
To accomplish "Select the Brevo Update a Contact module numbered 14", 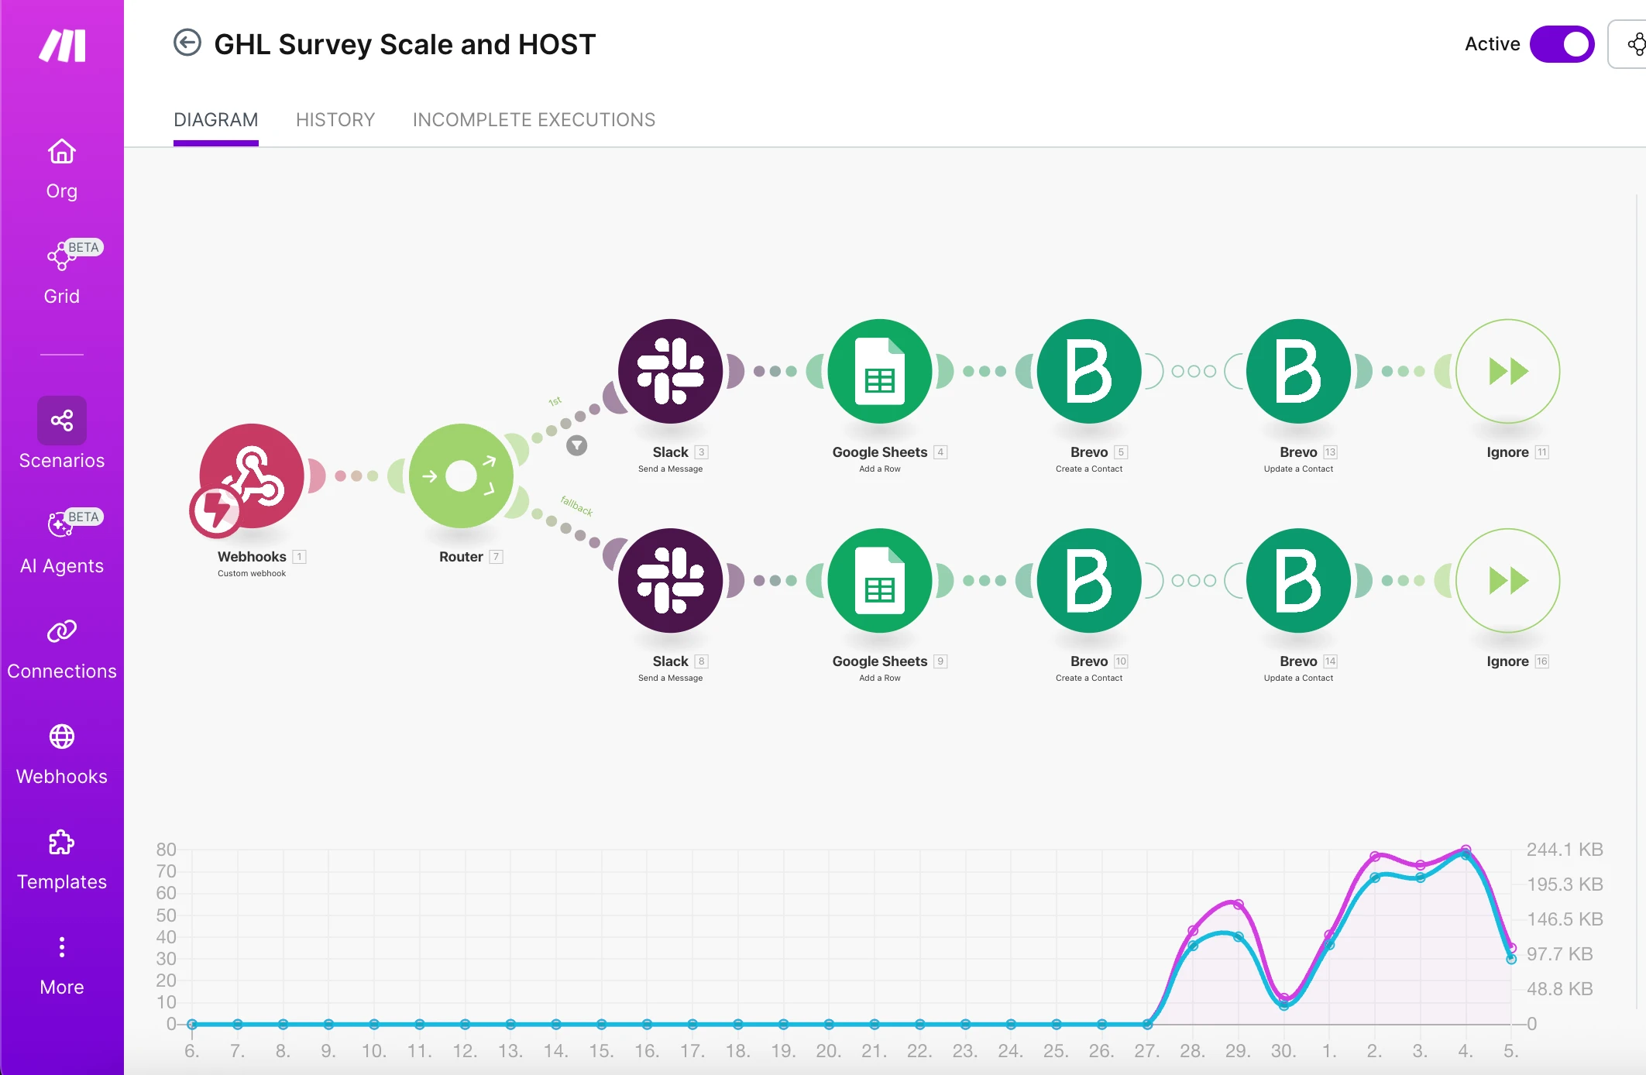I will coord(1298,580).
